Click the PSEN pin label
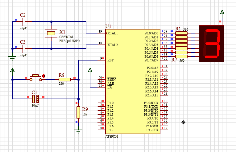 pos(112,80)
